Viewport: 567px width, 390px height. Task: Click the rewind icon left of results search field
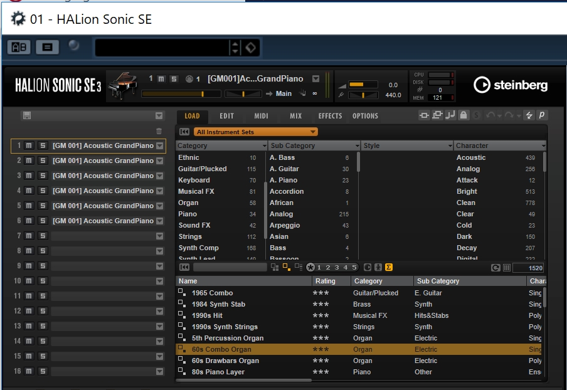(x=184, y=268)
